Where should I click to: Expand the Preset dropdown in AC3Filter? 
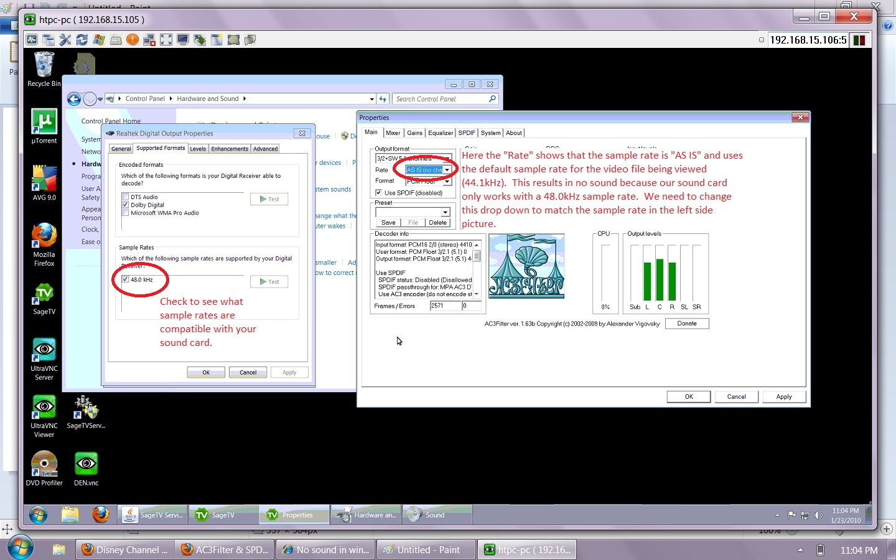pyautogui.click(x=445, y=213)
